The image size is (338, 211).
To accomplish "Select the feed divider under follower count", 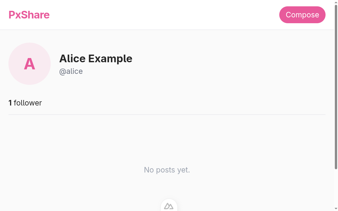I will pos(167,114).
